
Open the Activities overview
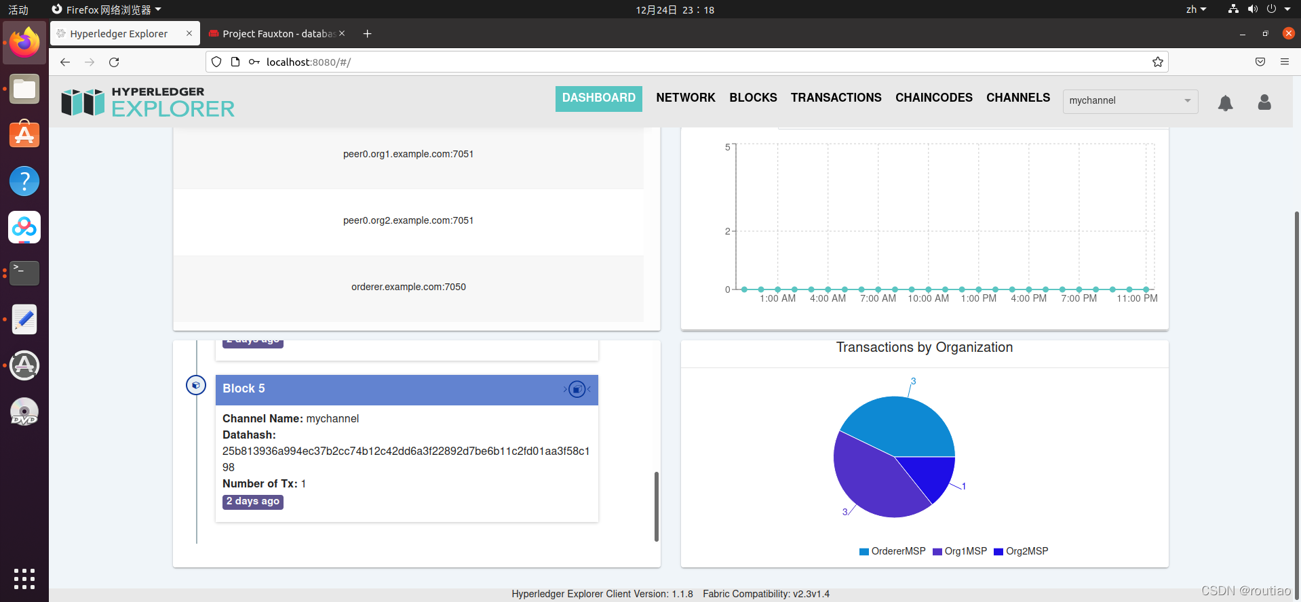[18, 9]
